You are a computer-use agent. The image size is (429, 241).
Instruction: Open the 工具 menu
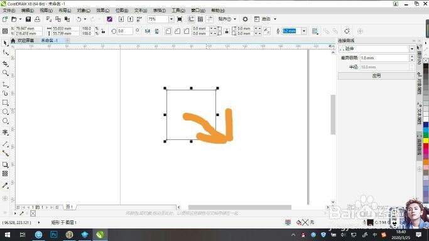[178, 11]
